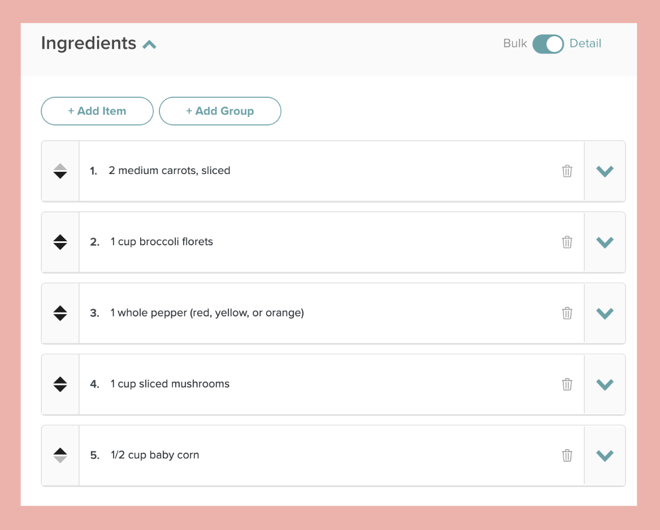This screenshot has width=660, height=530.
Task: Expand the sliced mushrooms ingredient row
Action: tap(604, 384)
